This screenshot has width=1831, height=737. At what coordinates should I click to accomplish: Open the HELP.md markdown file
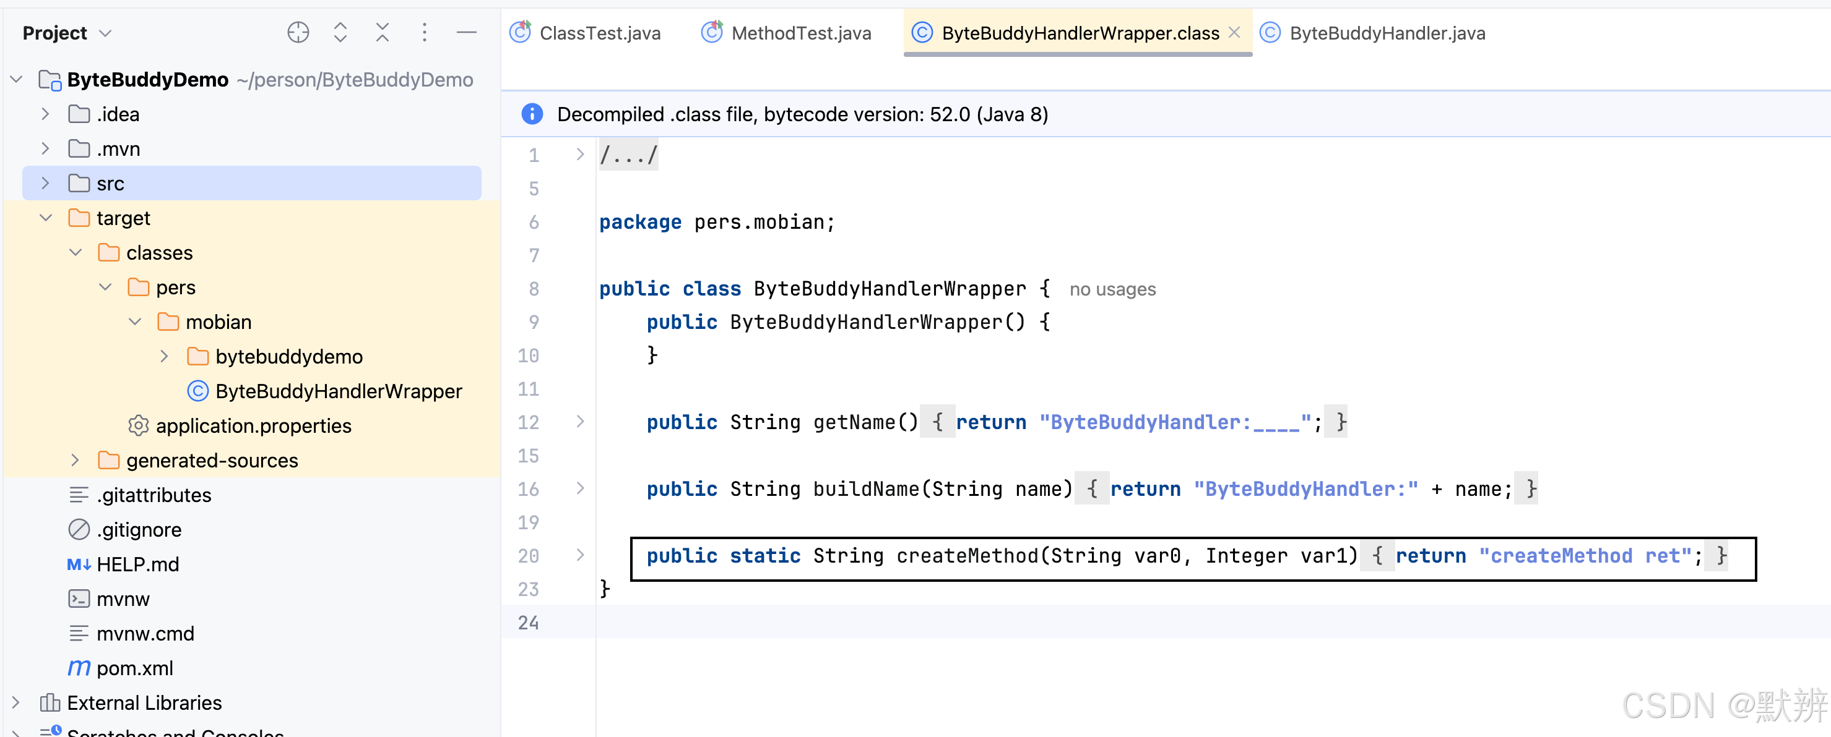point(137,564)
